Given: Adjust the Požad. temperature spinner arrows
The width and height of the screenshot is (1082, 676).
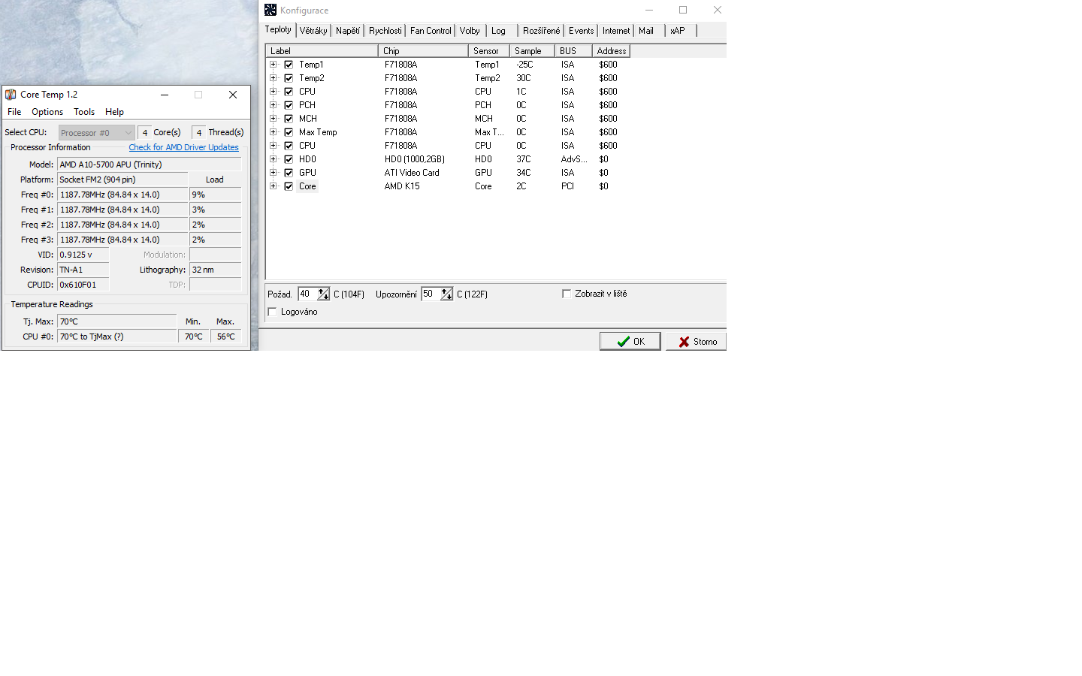Looking at the screenshot, I should click(x=323, y=294).
